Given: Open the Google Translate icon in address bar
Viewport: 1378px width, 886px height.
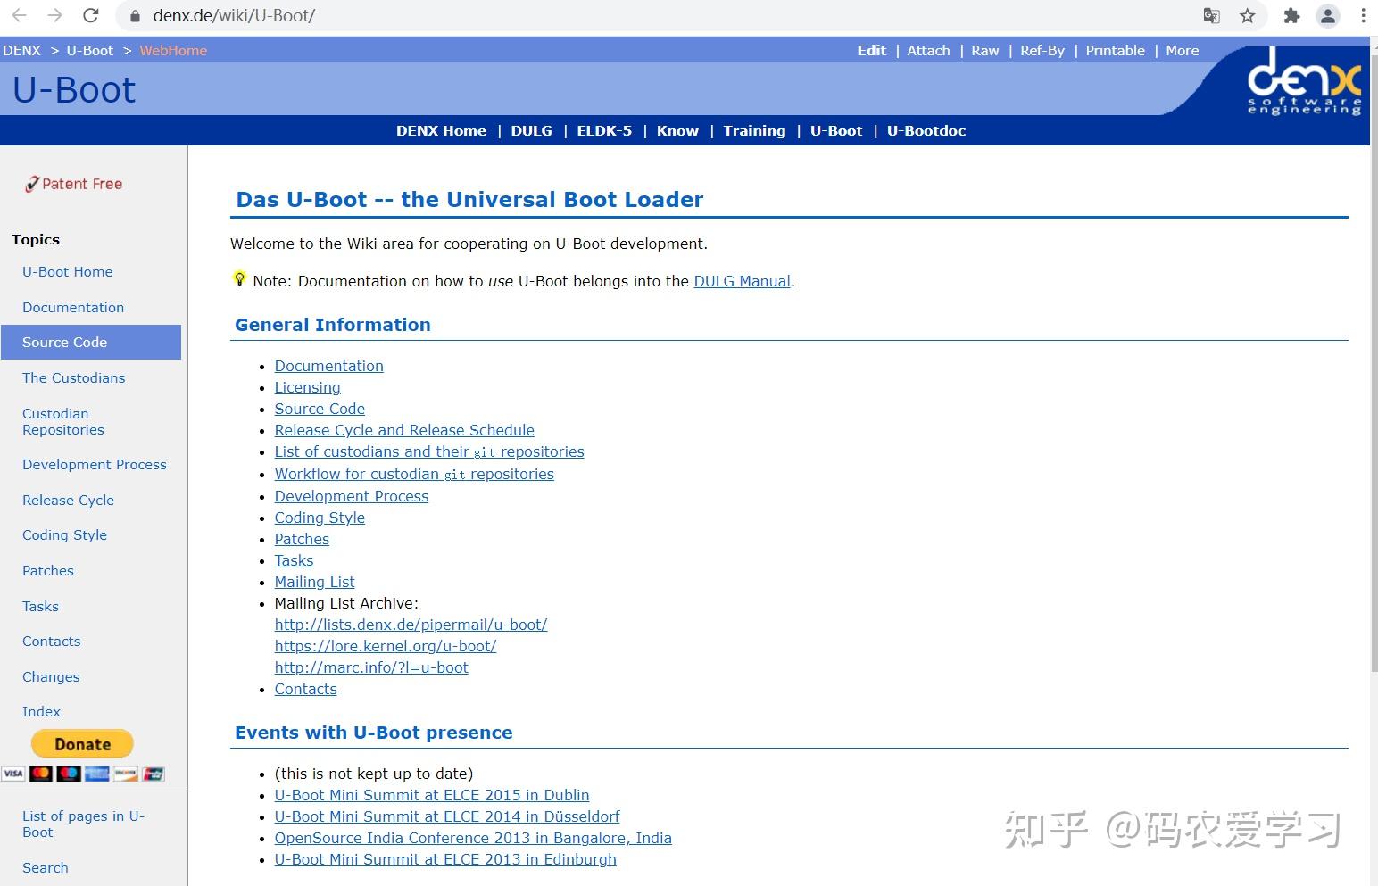Looking at the screenshot, I should click(x=1211, y=15).
